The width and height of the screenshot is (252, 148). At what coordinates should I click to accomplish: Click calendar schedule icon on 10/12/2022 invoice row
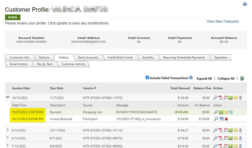click(x=225, y=98)
